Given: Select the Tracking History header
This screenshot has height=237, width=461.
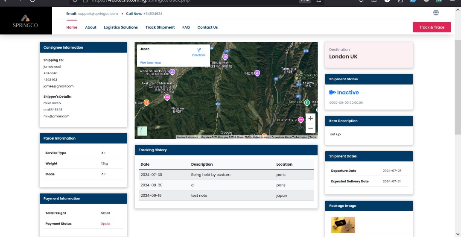Looking at the screenshot, I should (226, 150).
